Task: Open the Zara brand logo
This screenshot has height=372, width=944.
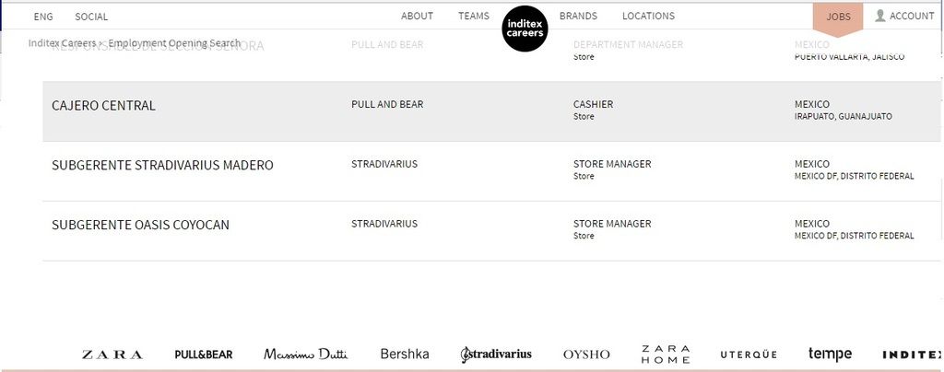Action: 112,355
